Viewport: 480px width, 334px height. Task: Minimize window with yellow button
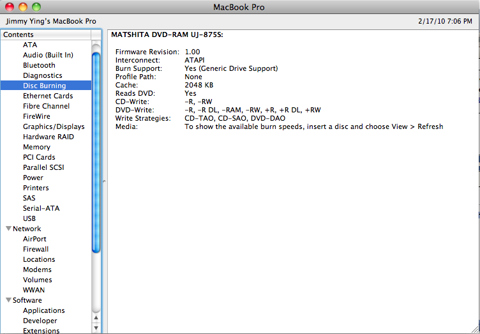click(23, 7)
